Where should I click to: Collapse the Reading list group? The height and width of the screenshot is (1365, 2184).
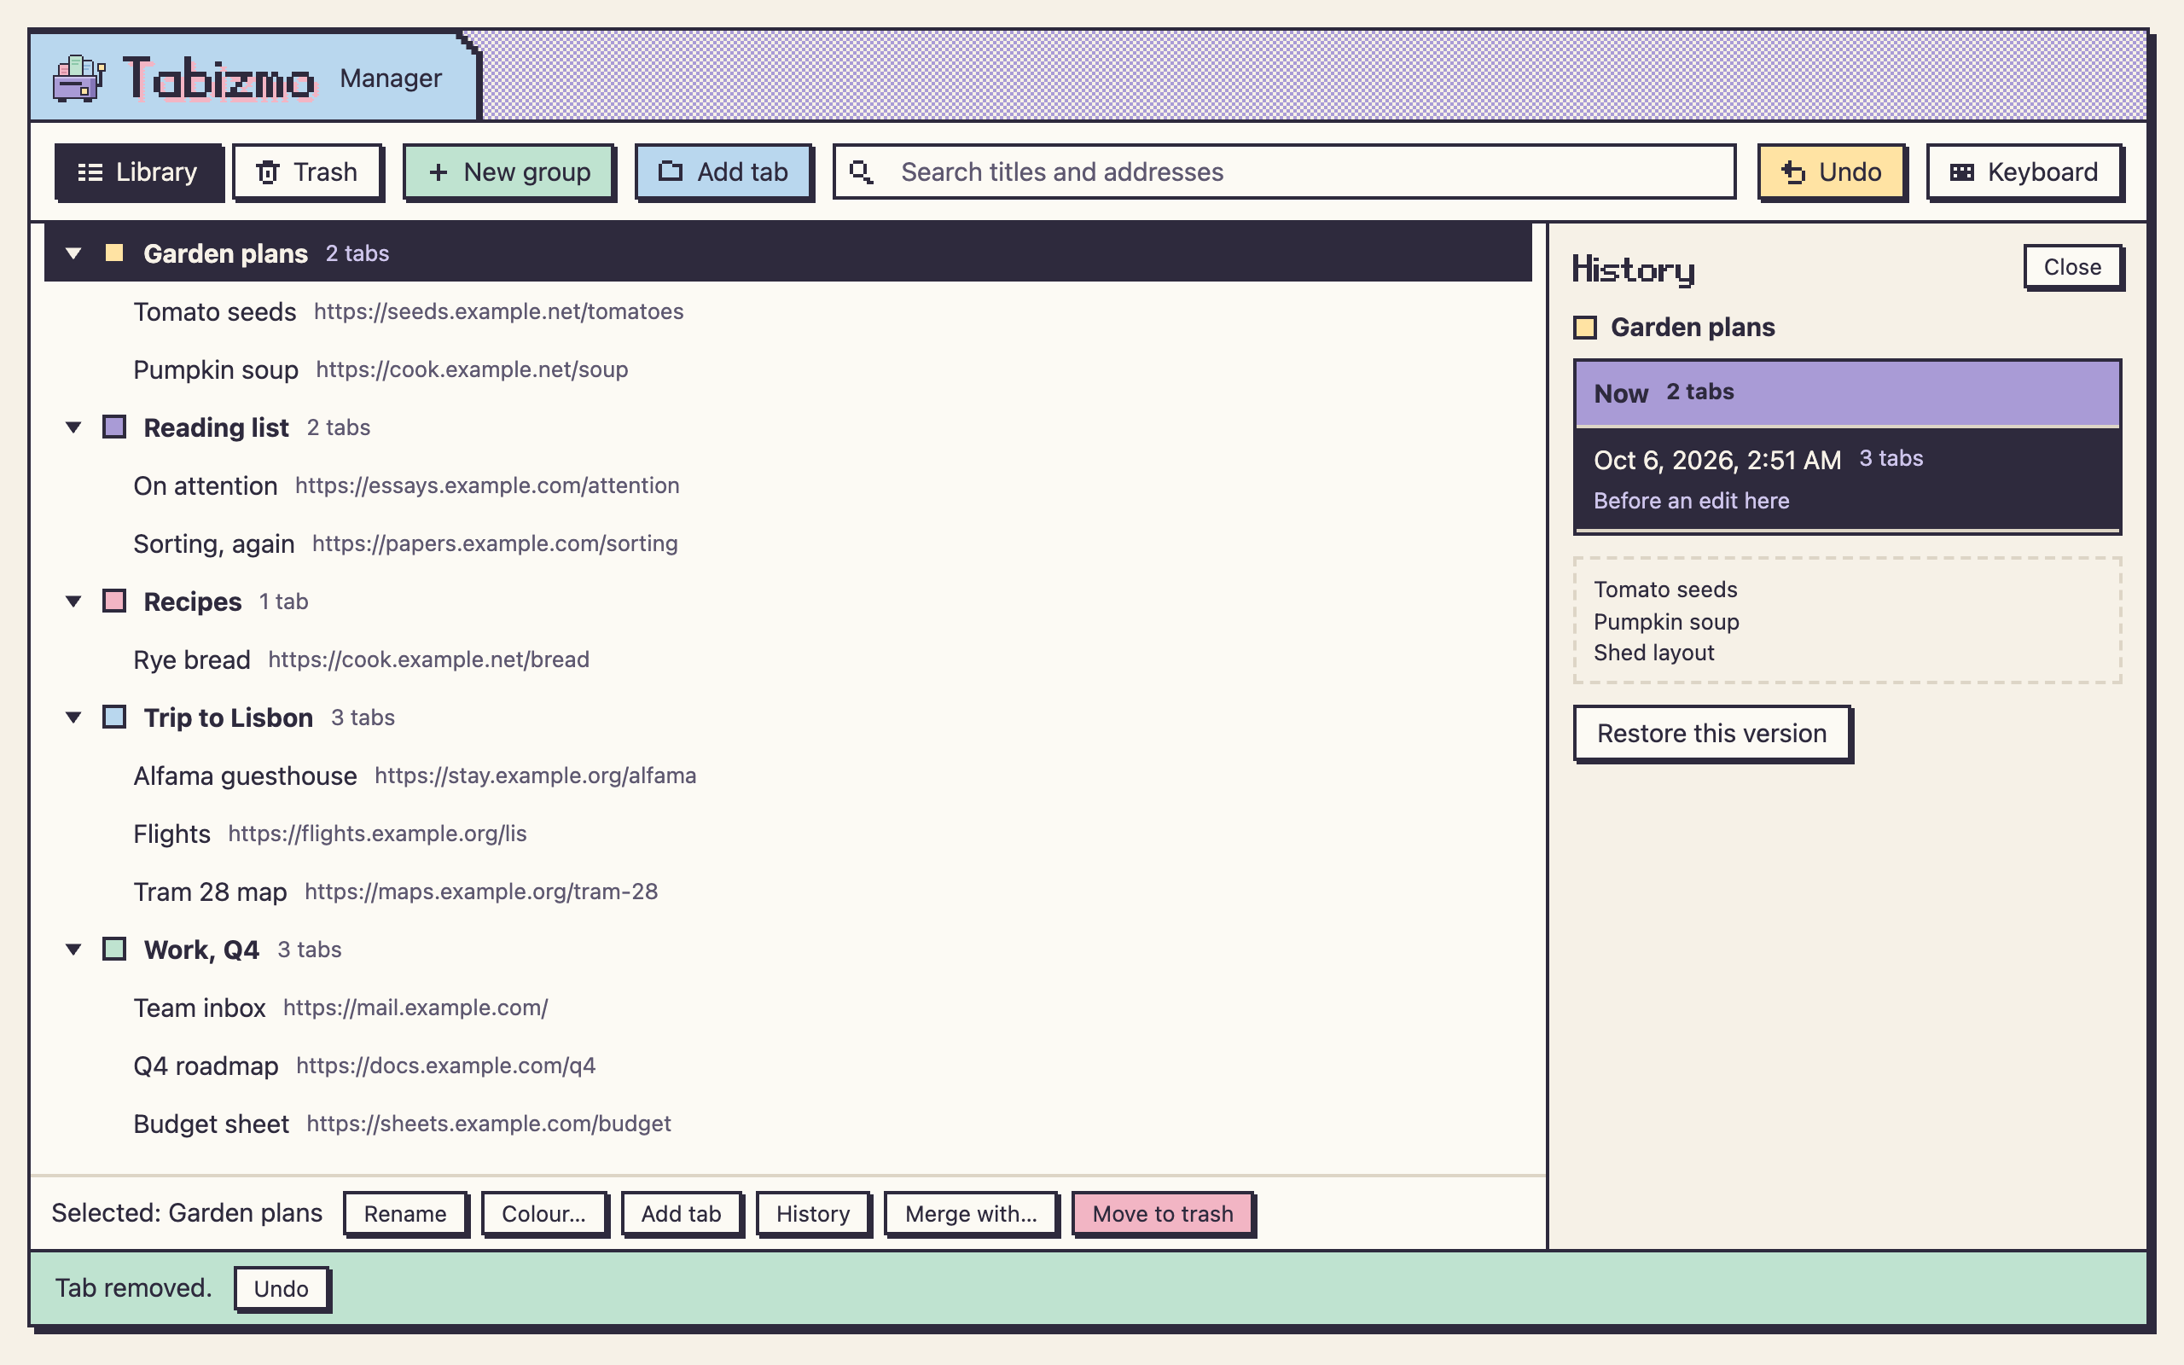(x=74, y=427)
